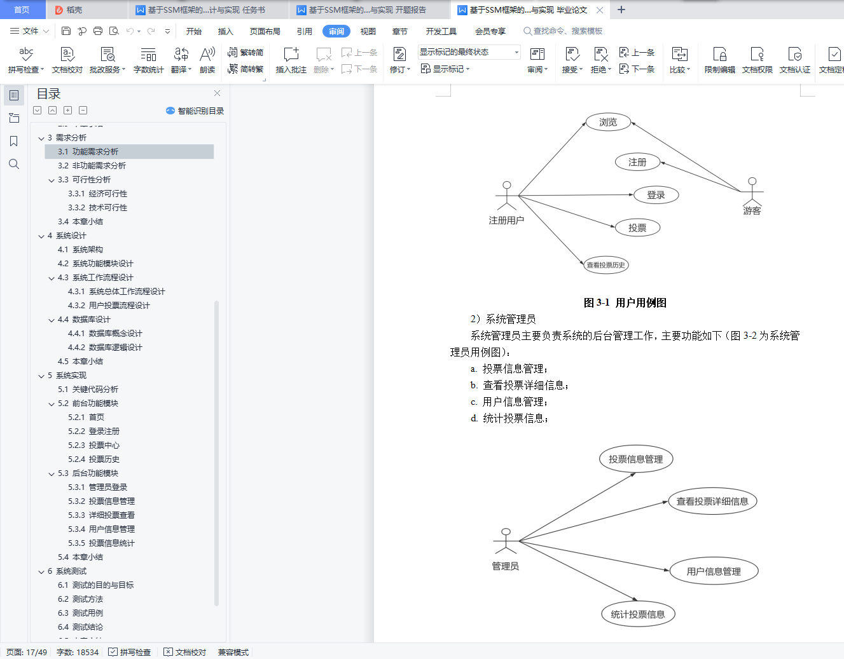The width and height of the screenshot is (844, 659).
Task: Click the 页面: 17/49 page indicator
Action: 27,652
